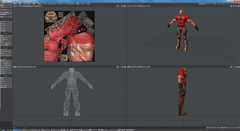The image size is (240, 131).
Task: Switch to the マップ map tab
Action: 45,4
